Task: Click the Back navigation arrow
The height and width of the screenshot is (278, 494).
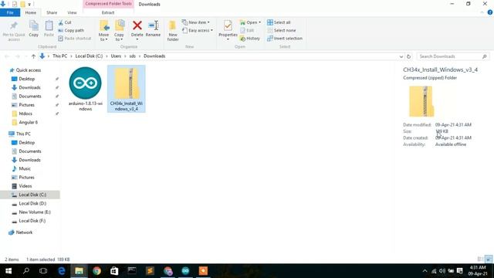Action: click(7, 56)
